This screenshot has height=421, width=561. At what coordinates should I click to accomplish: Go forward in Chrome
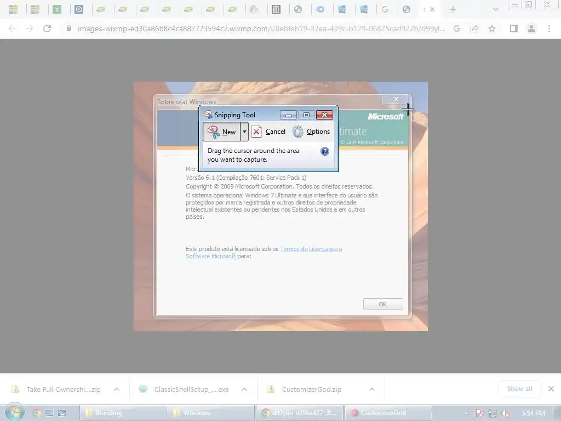click(30, 29)
